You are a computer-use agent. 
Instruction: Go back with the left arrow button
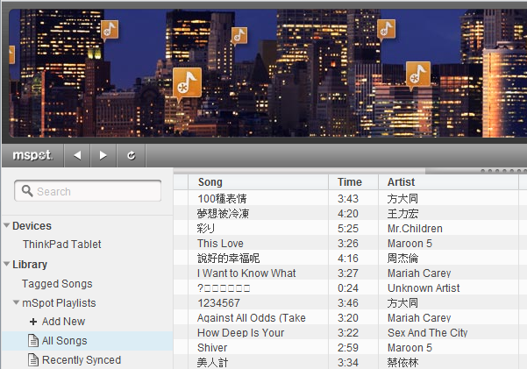77,155
